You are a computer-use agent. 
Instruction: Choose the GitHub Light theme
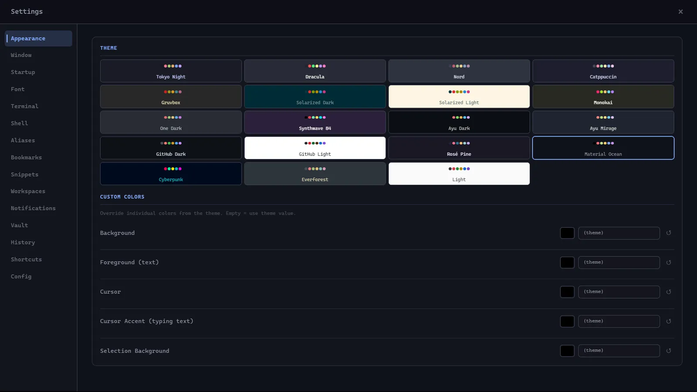[315, 148]
